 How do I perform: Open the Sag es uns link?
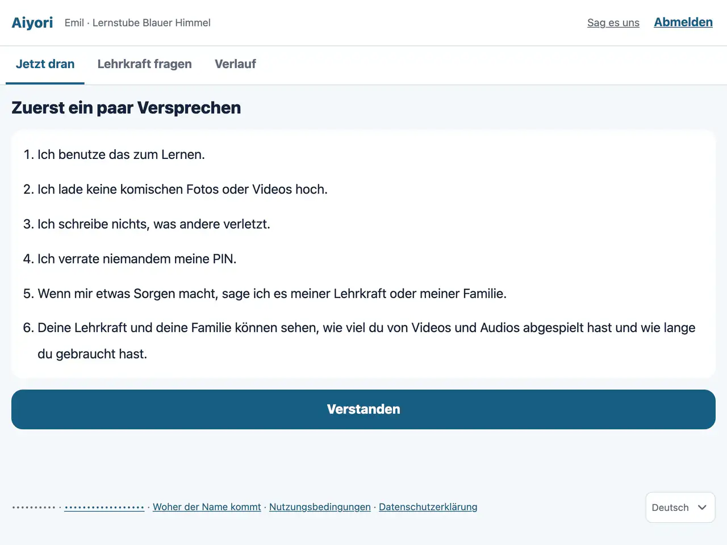(613, 23)
